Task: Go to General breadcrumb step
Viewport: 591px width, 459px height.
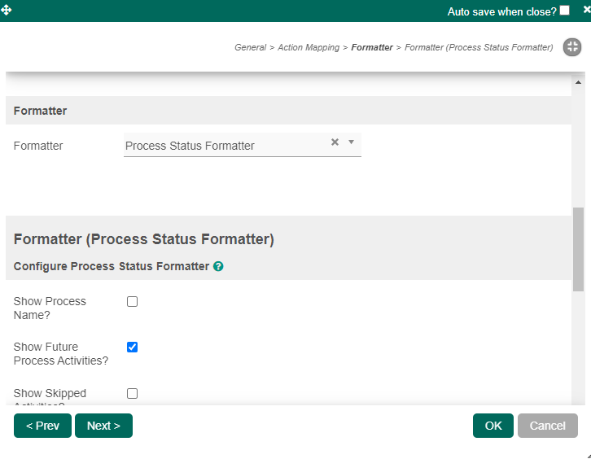Action: pyautogui.click(x=250, y=47)
